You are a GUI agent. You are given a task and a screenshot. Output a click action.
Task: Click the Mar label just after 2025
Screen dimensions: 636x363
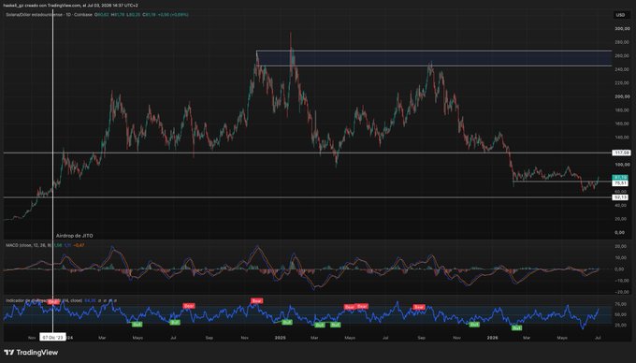314,338
